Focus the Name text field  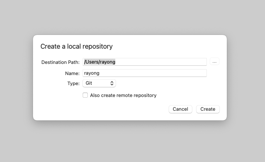tap(145, 73)
